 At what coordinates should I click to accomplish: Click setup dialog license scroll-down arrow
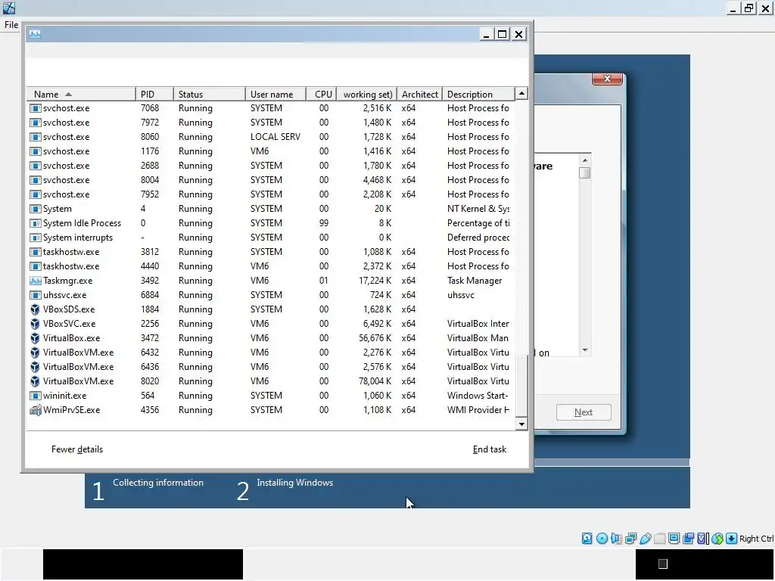[x=585, y=350]
